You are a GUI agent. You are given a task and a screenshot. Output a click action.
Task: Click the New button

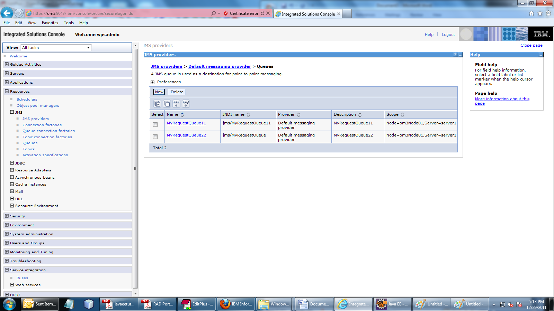(x=159, y=92)
